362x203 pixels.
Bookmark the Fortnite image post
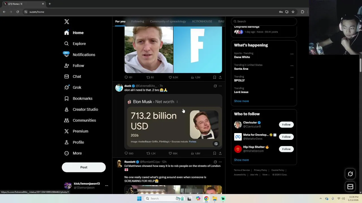(x=215, y=77)
